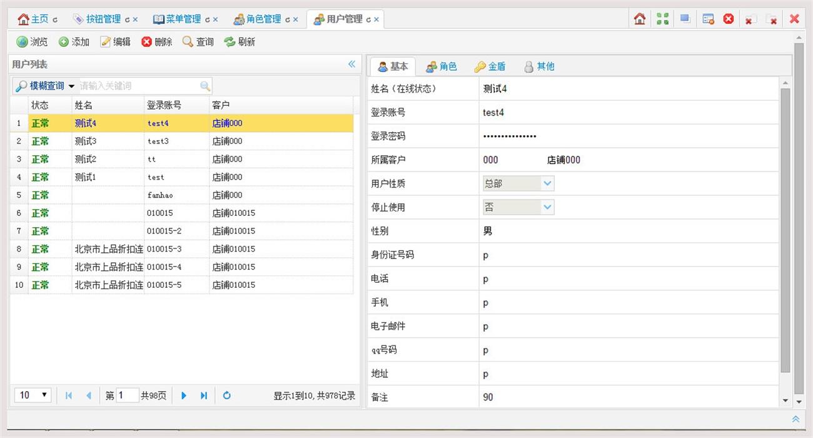The width and height of the screenshot is (813, 438).
Task: Open the 角色 tab in the details panel
Action: tap(442, 66)
